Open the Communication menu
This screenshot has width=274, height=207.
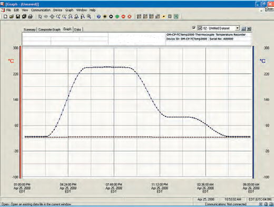tap(41, 10)
